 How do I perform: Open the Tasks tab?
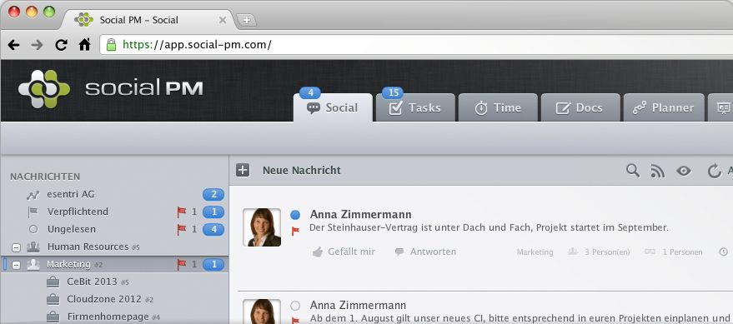415,107
